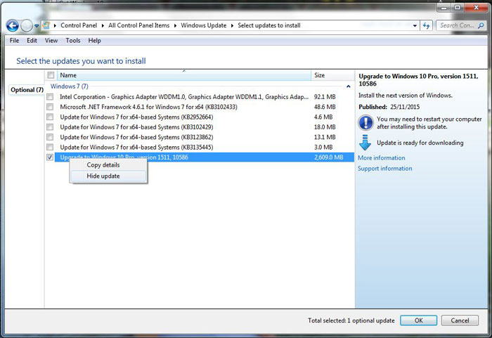Click the 2,609.0 MB size cell
Viewport: 492px width, 338px height.
328,157
